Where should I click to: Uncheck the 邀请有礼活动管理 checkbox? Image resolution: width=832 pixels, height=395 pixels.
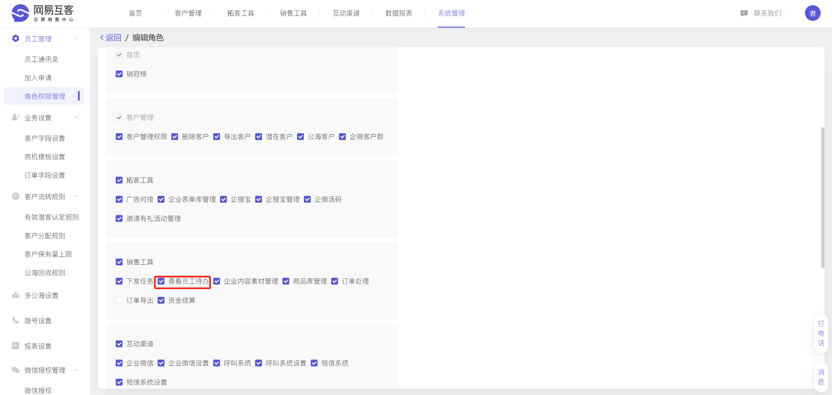[x=119, y=219]
